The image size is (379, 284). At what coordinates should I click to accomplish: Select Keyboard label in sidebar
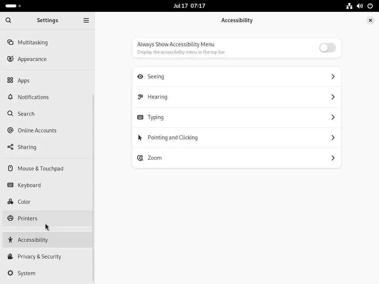click(x=29, y=185)
